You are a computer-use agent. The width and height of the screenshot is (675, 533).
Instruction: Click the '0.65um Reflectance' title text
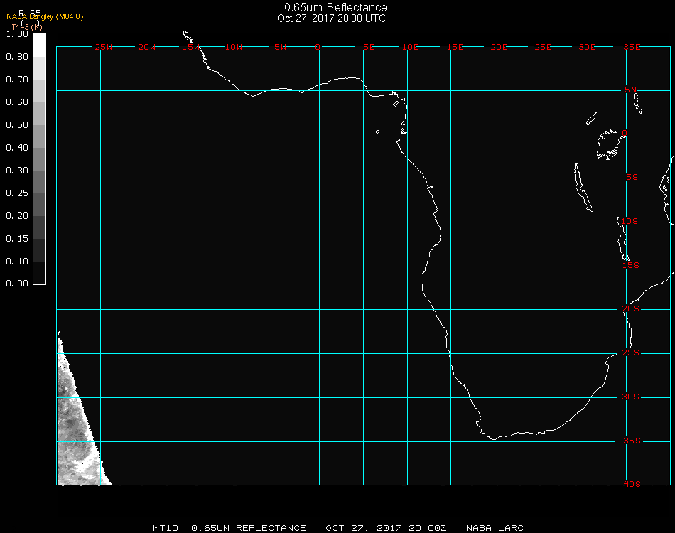[335, 7]
